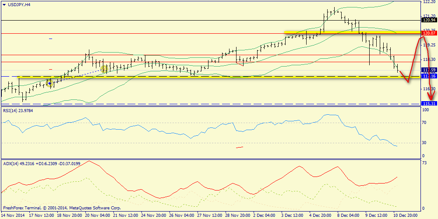Click ADX scale value 73

(x=425, y=163)
